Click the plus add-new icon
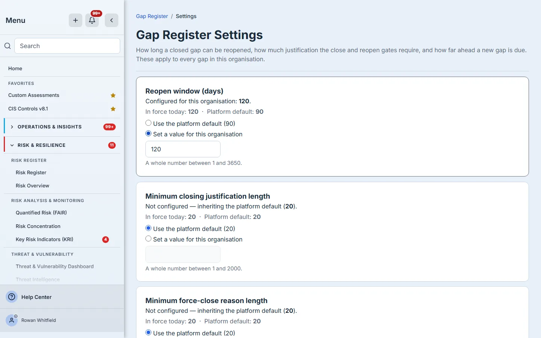 click(x=76, y=20)
